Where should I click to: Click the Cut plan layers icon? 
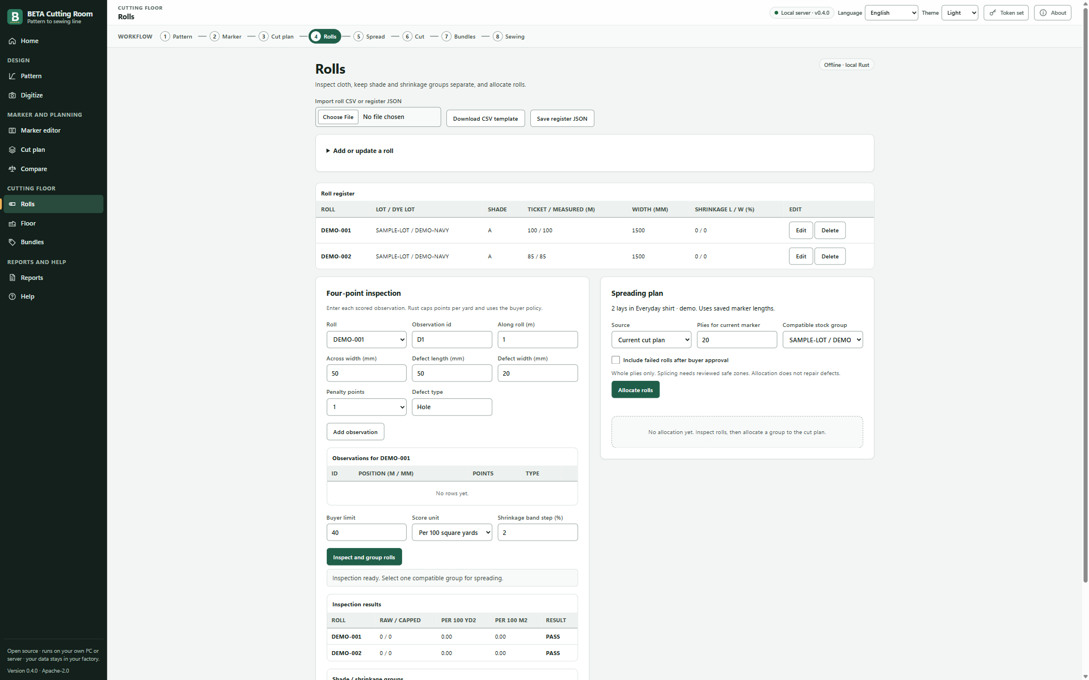pyautogui.click(x=12, y=150)
